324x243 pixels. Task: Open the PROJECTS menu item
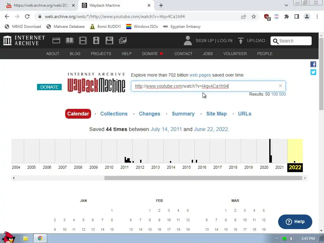coord(101,54)
